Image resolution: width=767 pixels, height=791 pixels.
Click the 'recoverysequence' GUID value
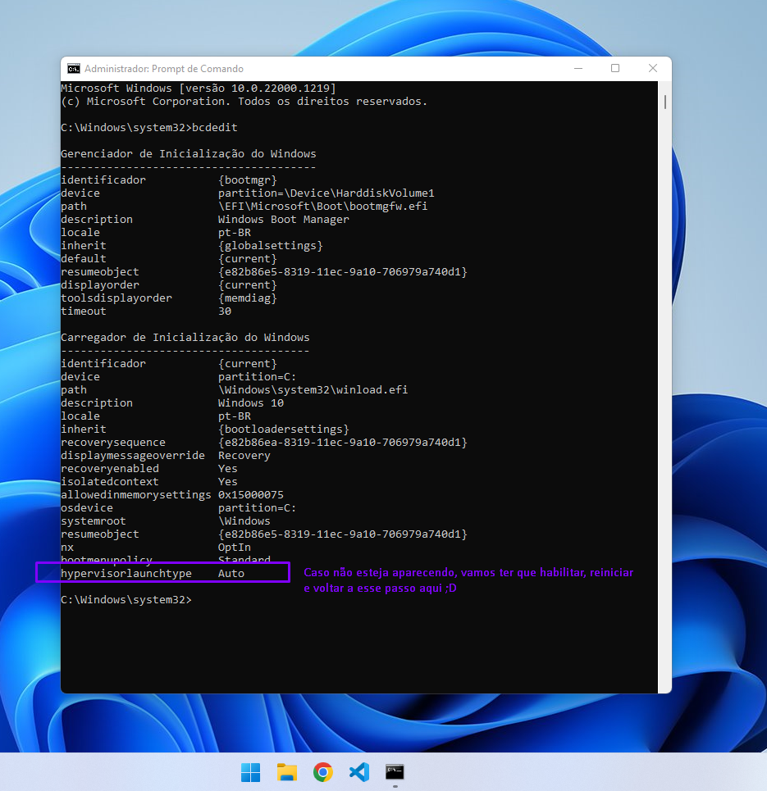tap(343, 443)
